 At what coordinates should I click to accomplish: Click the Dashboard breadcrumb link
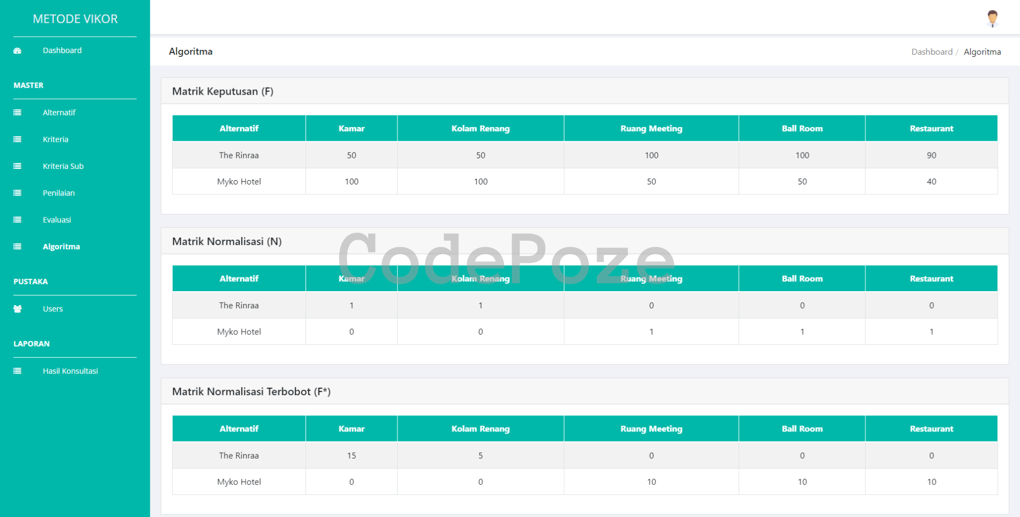(932, 52)
